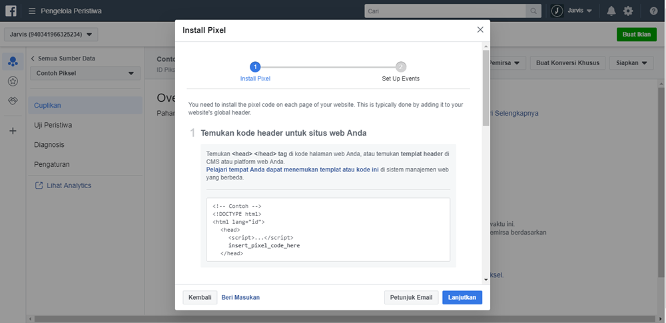This screenshot has height=323, width=666.
Task: Open the Jarvis account dropdown in top bar
Action: (580, 11)
